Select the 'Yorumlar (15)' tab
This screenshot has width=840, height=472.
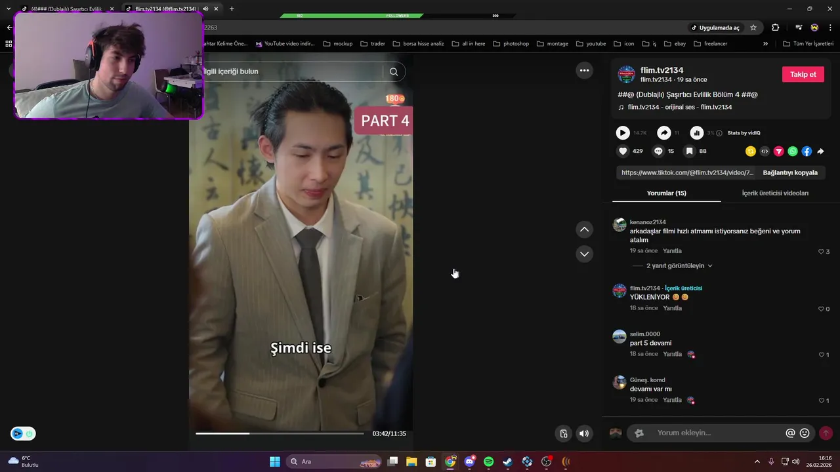pos(666,193)
